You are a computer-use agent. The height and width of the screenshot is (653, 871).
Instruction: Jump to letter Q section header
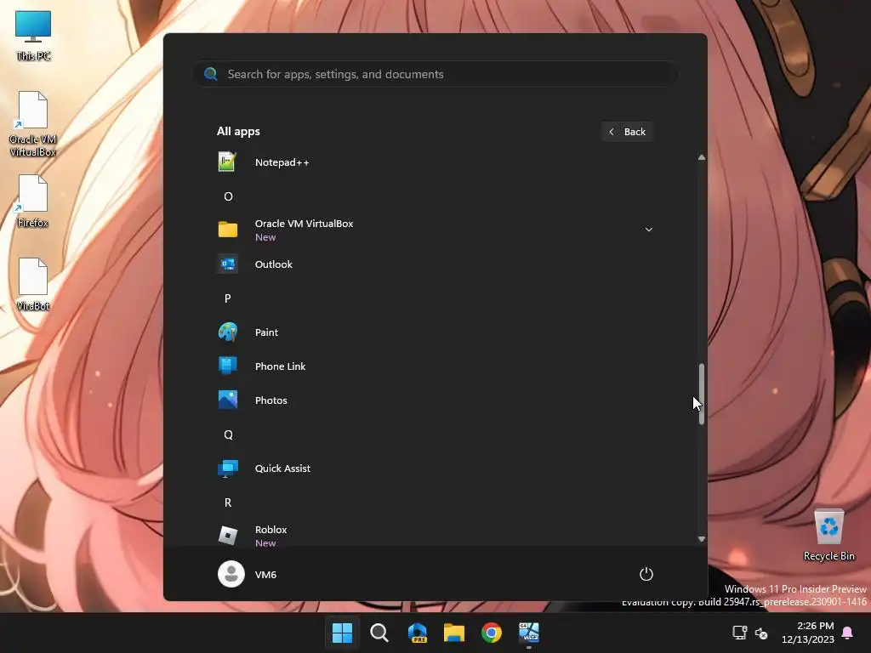228,434
